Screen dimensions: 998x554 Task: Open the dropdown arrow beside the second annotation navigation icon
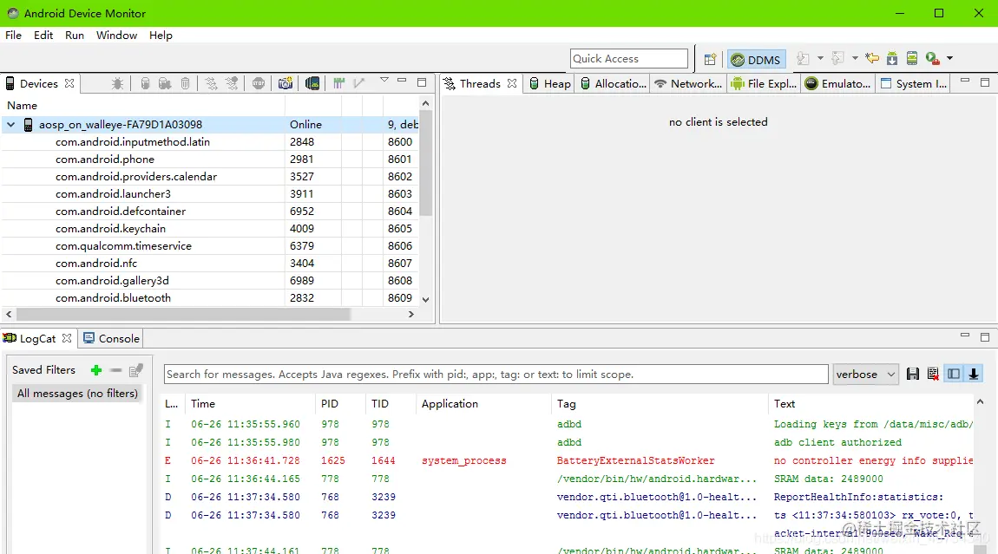(855, 58)
